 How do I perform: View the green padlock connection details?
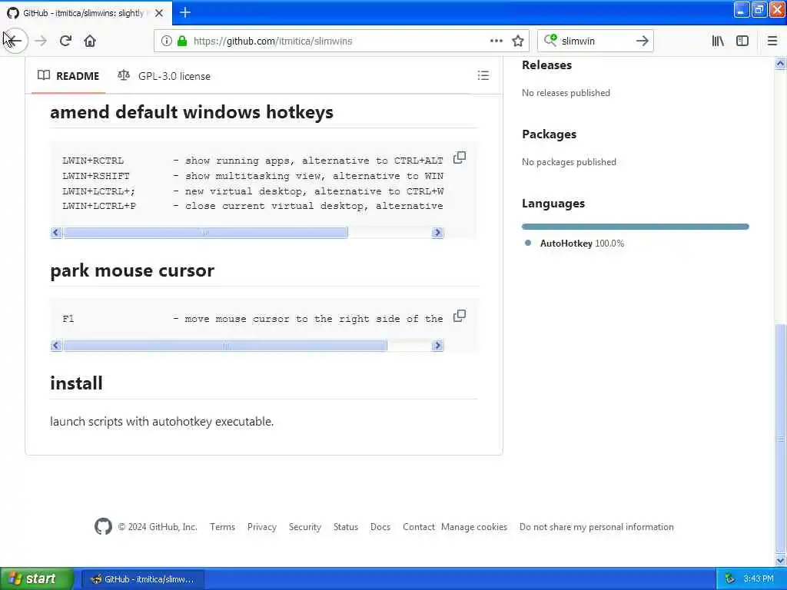tap(182, 41)
